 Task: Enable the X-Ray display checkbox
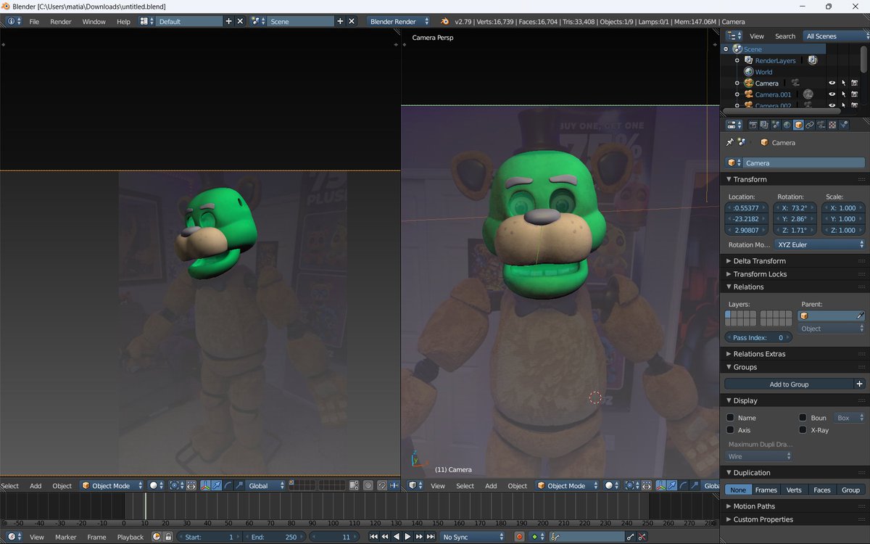[x=803, y=430]
